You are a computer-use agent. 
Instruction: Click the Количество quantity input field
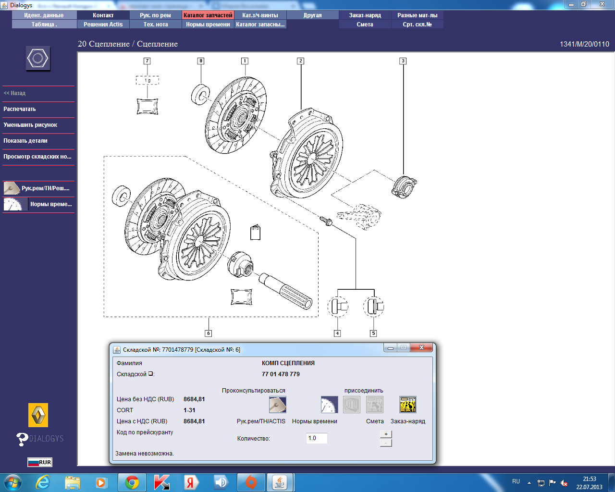[x=317, y=438]
